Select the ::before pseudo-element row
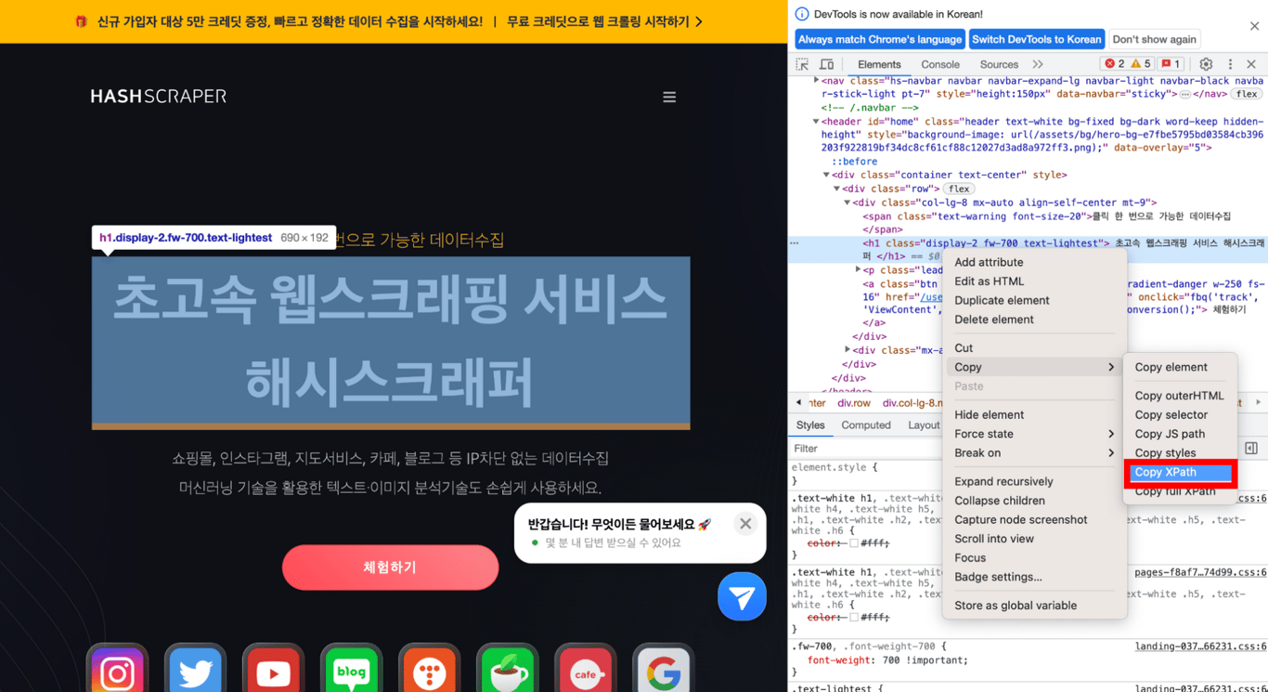 [854, 162]
